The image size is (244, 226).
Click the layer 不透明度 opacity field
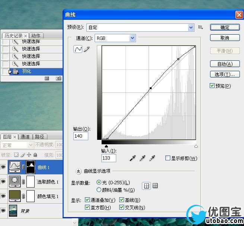[x=59, y=145]
